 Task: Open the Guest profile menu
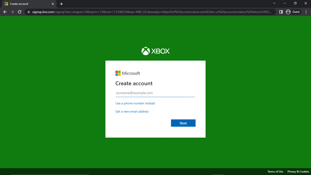point(293,12)
